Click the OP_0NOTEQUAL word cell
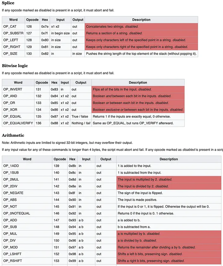This screenshot has height=266, width=223. (16, 213)
